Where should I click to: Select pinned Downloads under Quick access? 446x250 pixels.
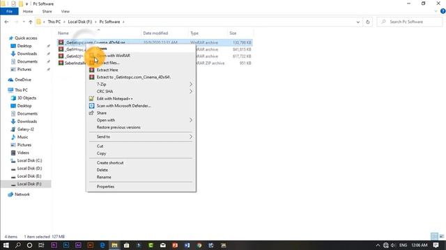click(27, 53)
